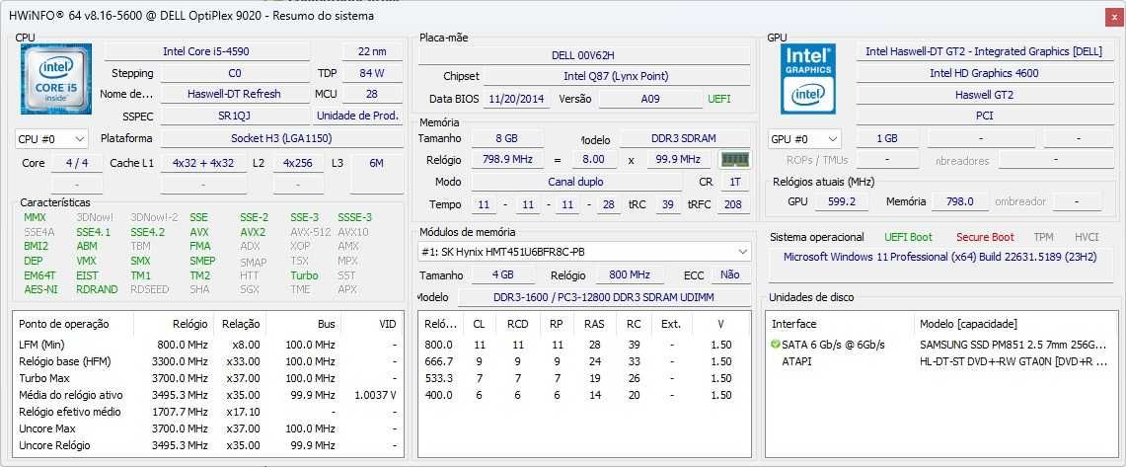The height and width of the screenshot is (467, 1126).
Task: Select the SAMSUNG SSD PM851 drive row
Action: pos(942,345)
